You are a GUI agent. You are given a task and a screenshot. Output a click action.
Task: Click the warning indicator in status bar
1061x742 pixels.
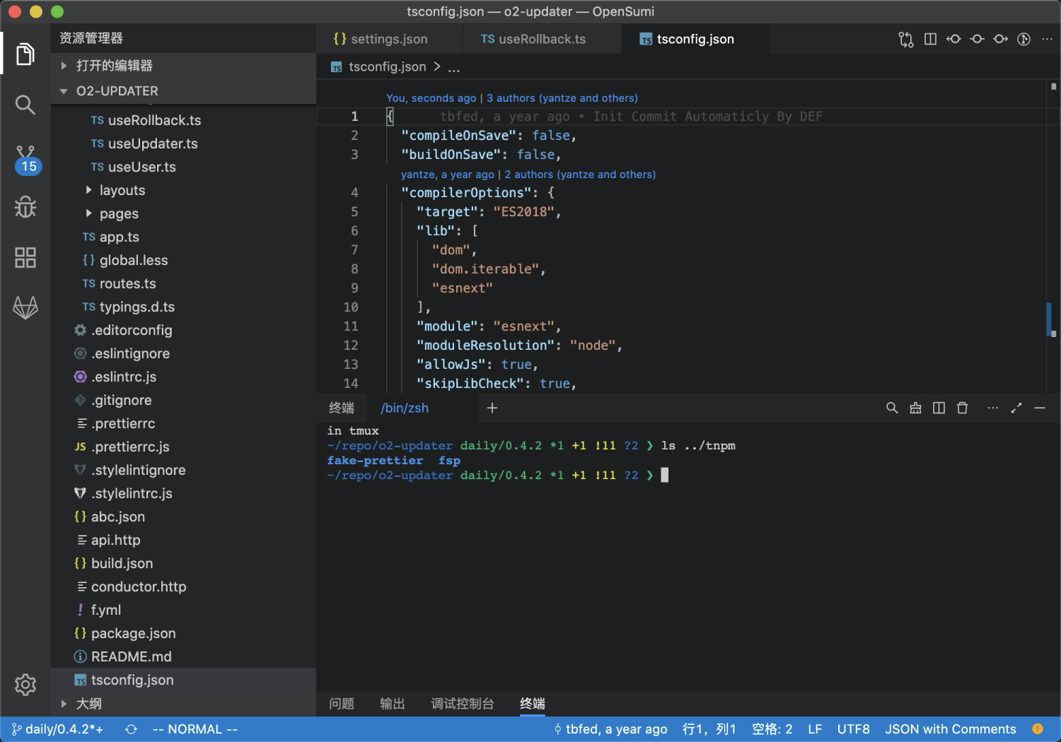click(x=1038, y=729)
